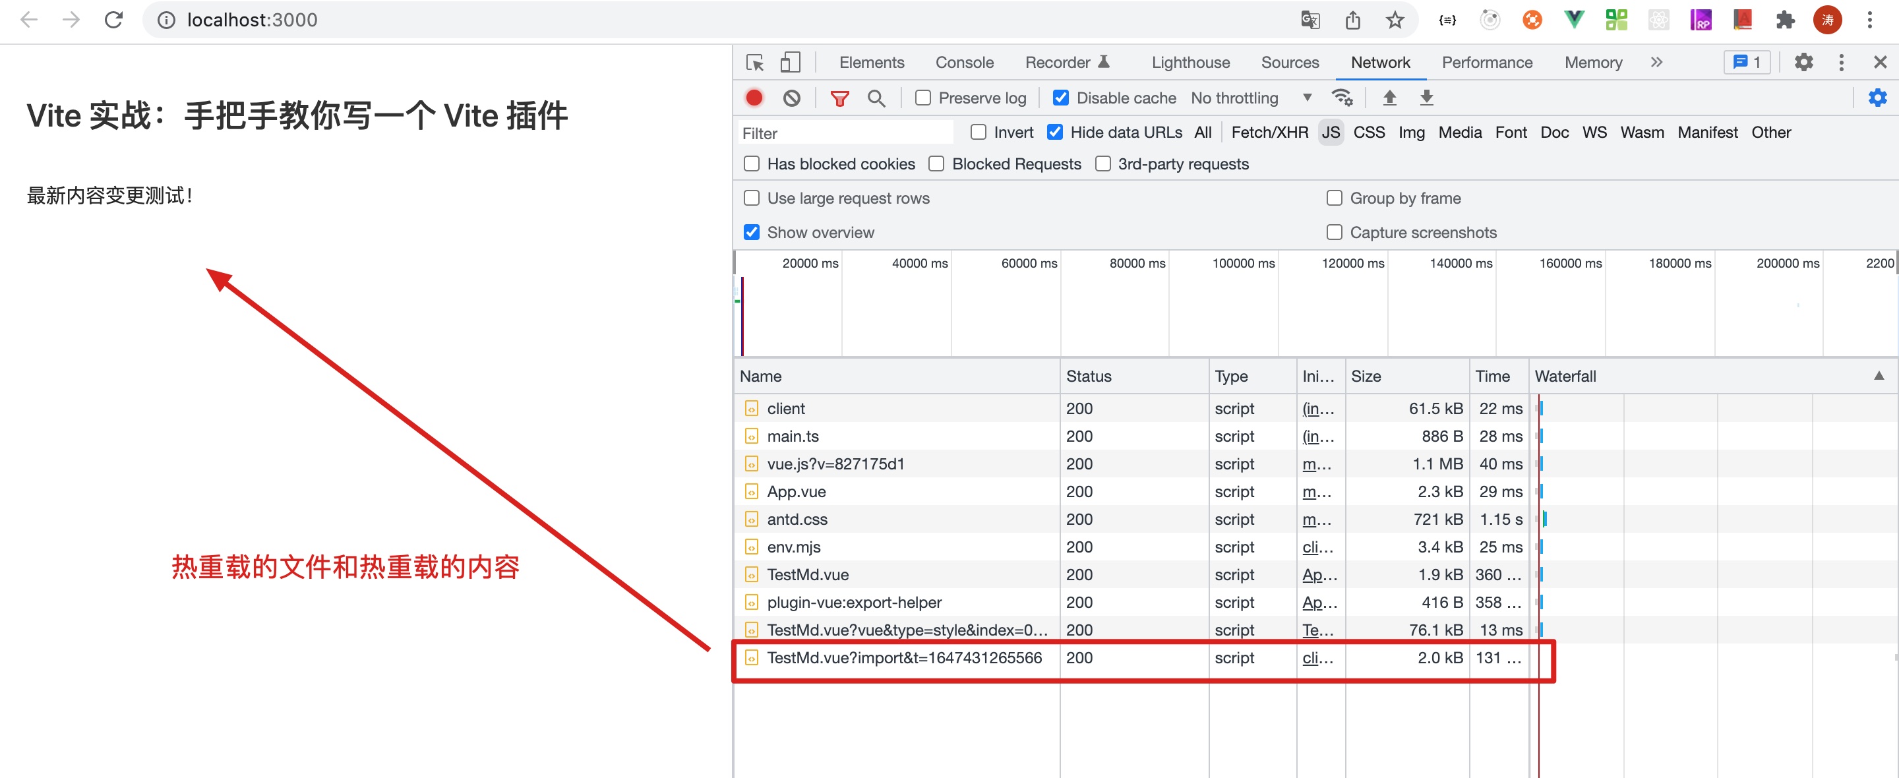Switch to the Elements tab
The height and width of the screenshot is (778, 1899).
(871, 63)
